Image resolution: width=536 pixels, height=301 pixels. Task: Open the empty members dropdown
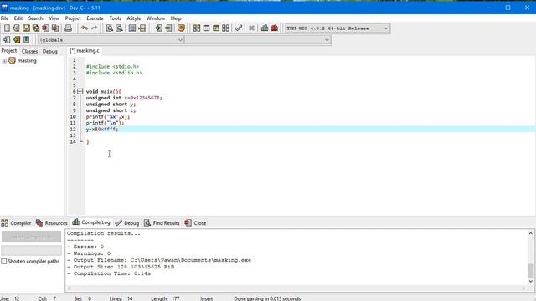[258, 40]
